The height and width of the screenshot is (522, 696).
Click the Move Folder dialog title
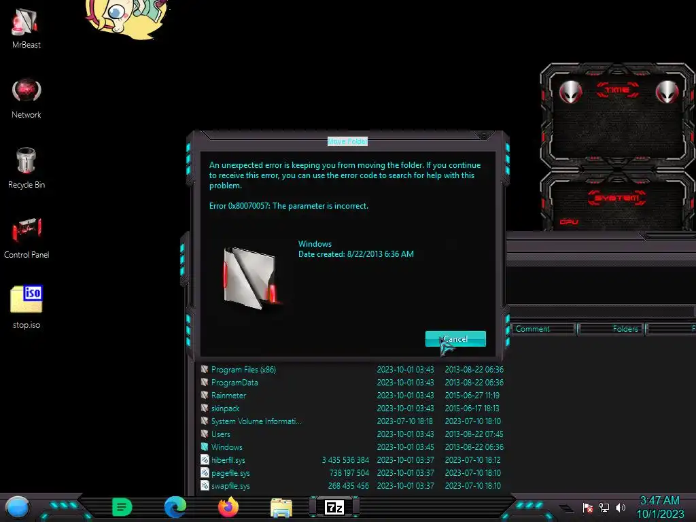point(347,141)
